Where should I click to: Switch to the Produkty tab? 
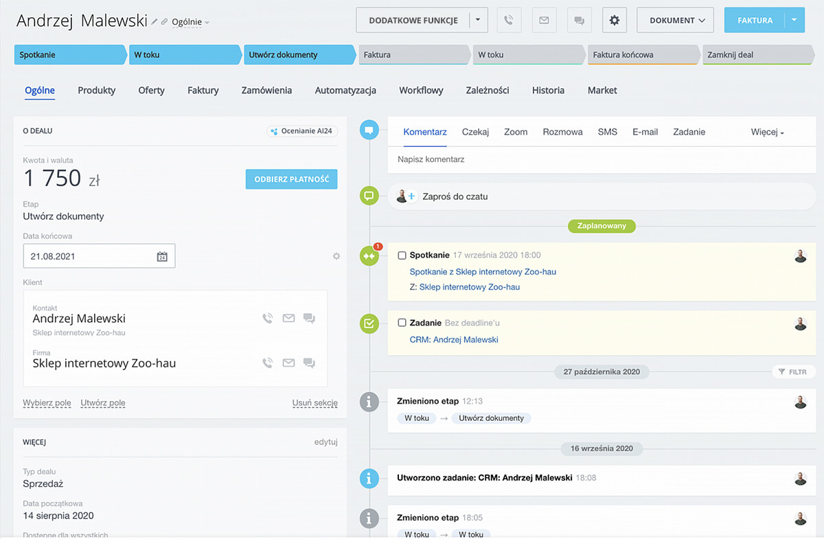point(97,90)
